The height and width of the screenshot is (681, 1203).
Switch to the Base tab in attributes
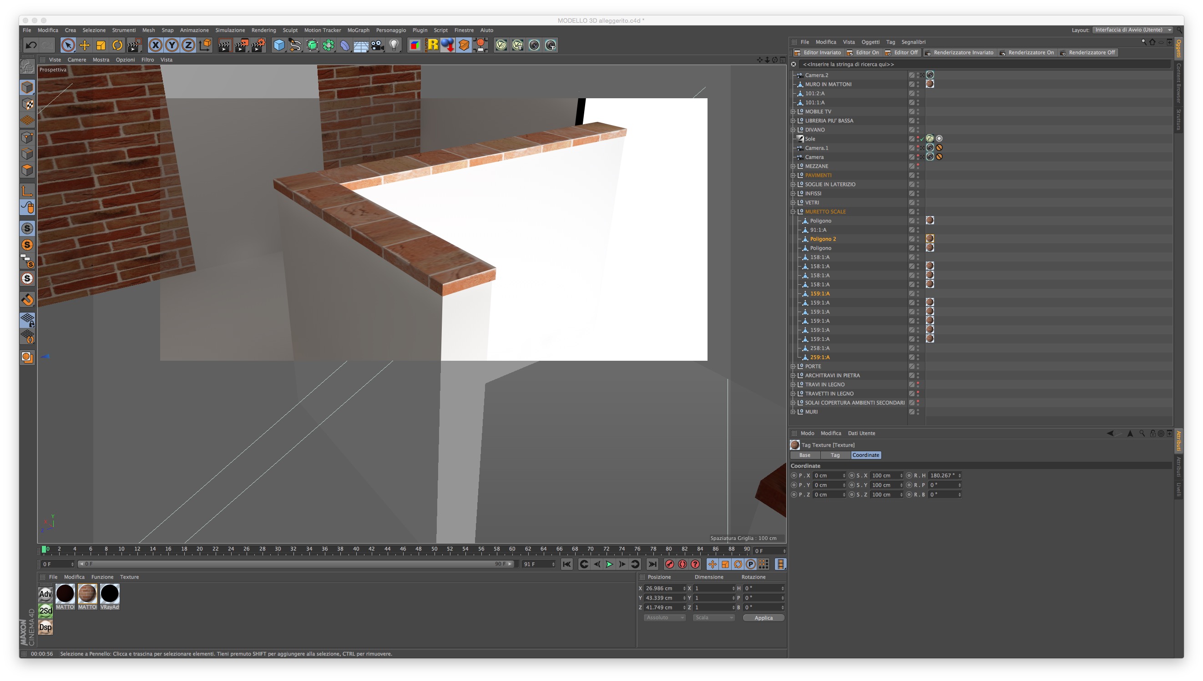(x=804, y=455)
